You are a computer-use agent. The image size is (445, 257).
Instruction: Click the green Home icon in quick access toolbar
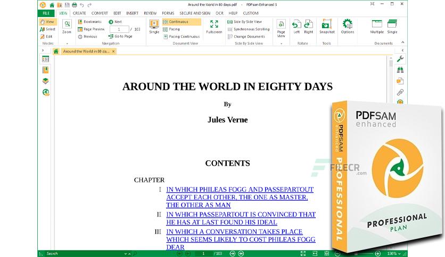(x=52, y=5)
